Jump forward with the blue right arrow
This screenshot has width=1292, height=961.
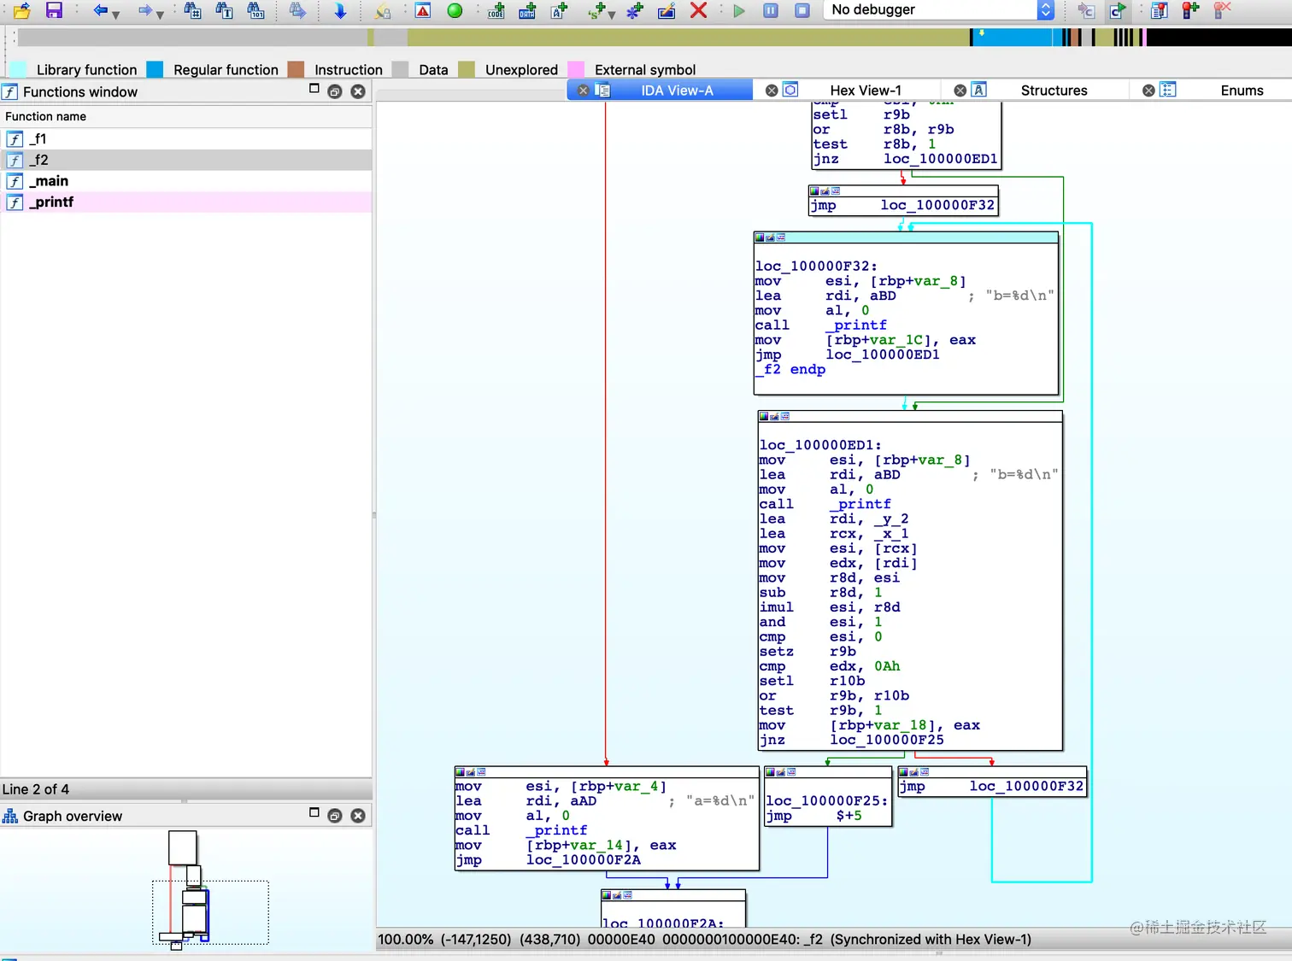145,10
